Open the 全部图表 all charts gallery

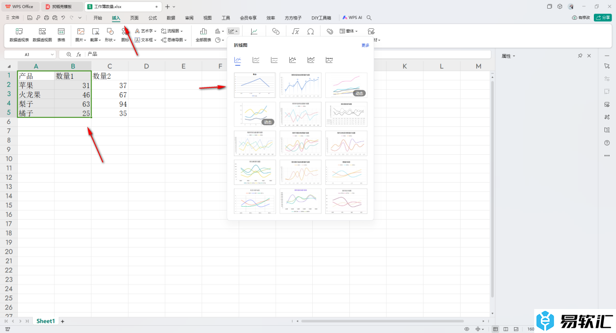point(204,35)
